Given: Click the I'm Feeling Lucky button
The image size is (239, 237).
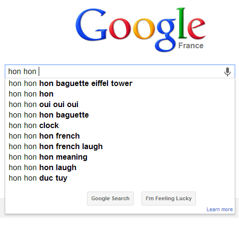Looking at the screenshot, I should click(x=169, y=198).
